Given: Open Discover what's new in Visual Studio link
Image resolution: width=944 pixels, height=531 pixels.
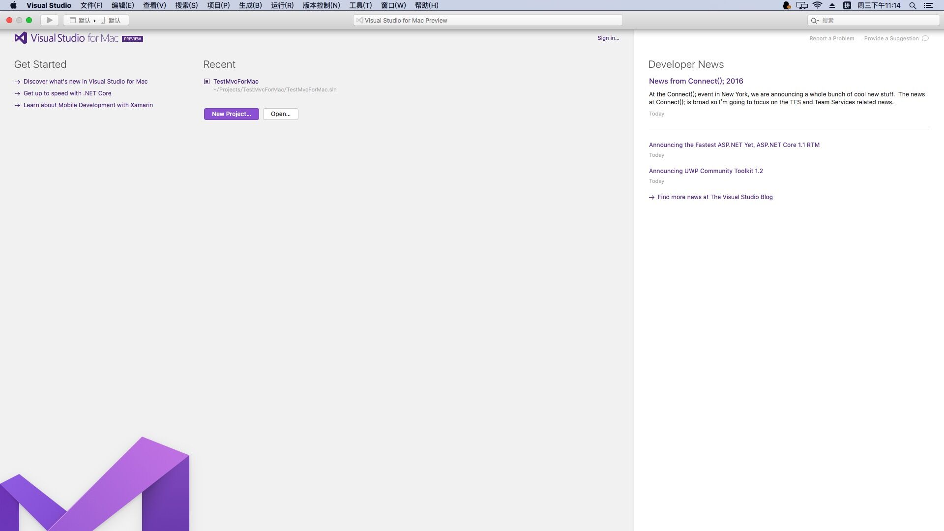Looking at the screenshot, I should click(x=86, y=82).
